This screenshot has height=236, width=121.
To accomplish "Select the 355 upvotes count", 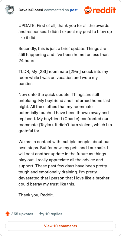I will 22,214.
